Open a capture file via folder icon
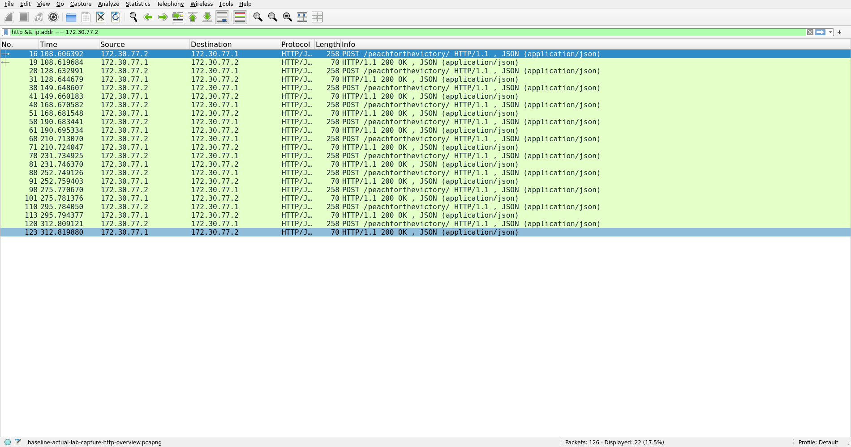 coord(71,17)
